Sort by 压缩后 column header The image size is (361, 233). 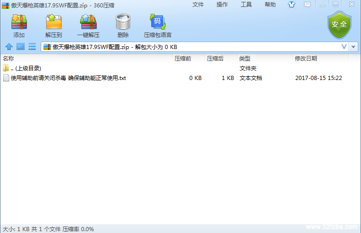[221, 59]
